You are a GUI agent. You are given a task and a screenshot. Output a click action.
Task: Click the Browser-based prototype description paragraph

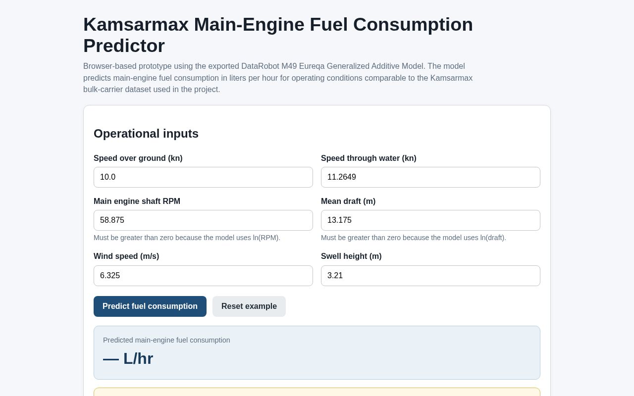(x=278, y=78)
